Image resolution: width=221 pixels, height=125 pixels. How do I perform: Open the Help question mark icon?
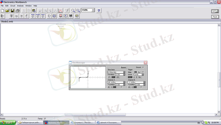(x=99, y=11)
